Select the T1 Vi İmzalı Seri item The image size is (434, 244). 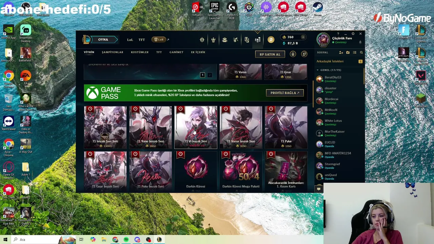click(196, 127)
